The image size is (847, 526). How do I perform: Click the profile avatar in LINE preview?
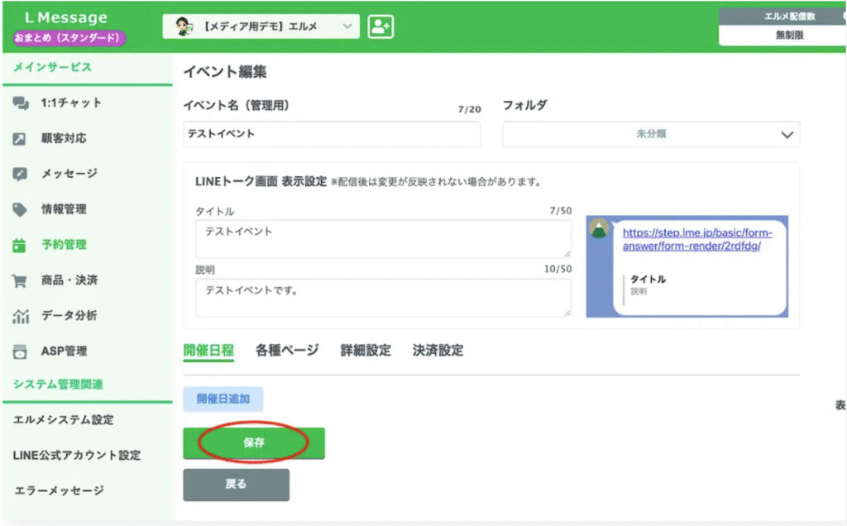pos(599,228)
